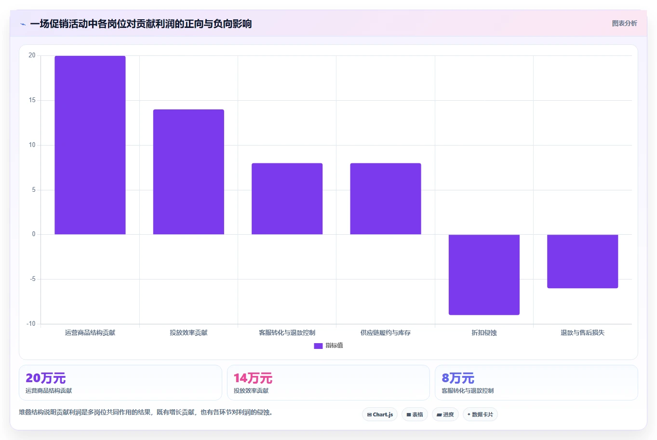Select the negative 退款与售后损失 bar

pyautogui.click(x=582, y=261)
